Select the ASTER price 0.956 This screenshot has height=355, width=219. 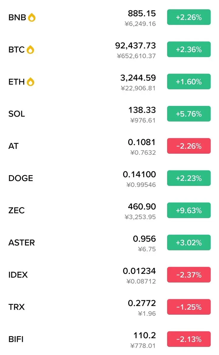coord(144,239)
